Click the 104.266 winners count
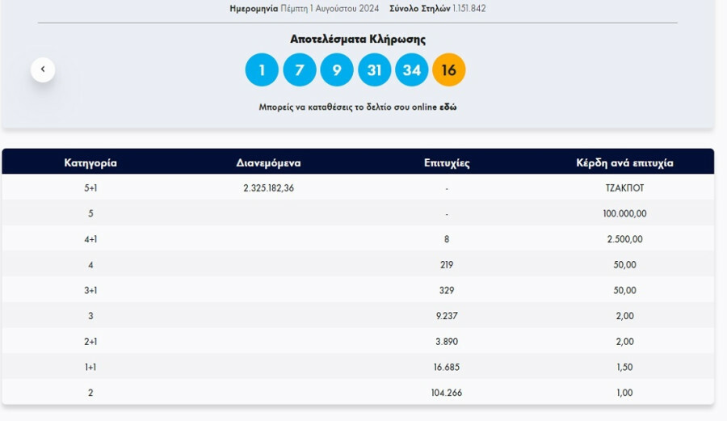727x421 pixels. [447, 393]
